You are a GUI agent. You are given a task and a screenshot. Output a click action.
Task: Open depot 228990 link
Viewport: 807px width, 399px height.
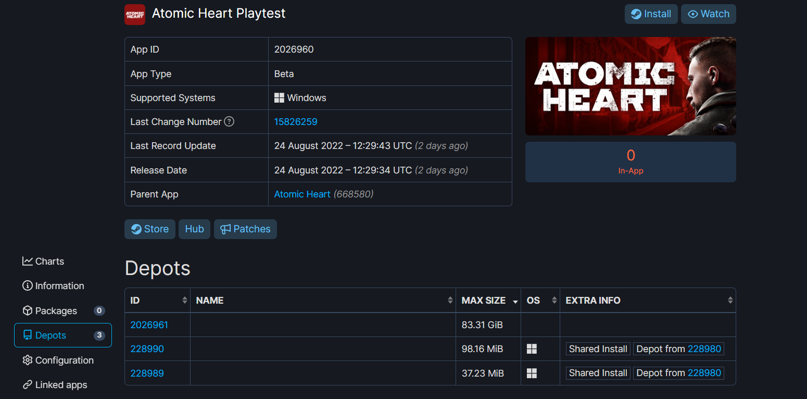147,349
